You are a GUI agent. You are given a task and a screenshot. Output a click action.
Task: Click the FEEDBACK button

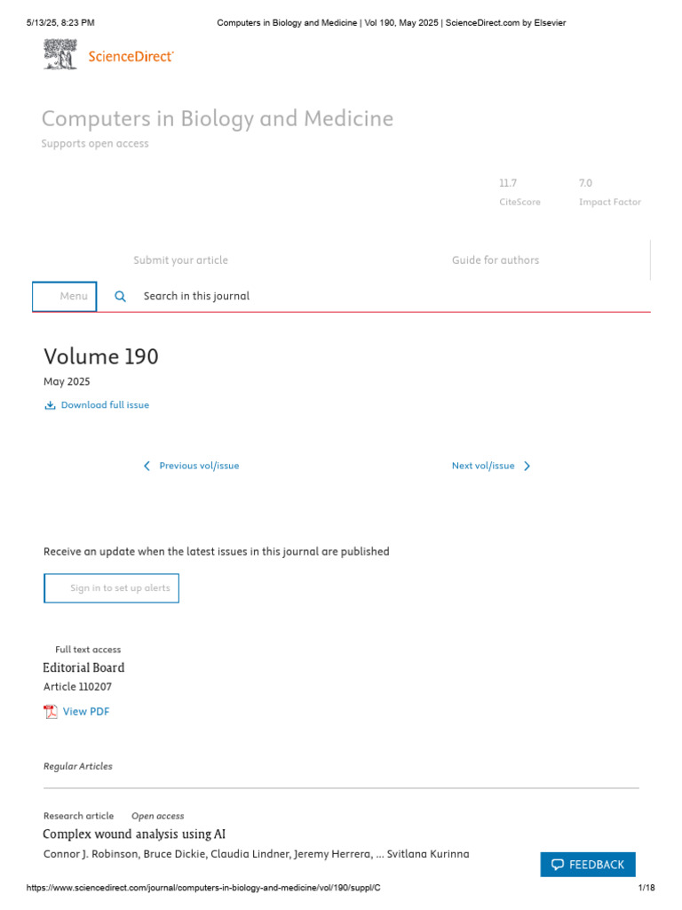point(588,865)
